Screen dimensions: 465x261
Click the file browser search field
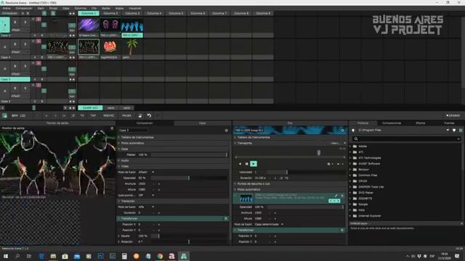coord(406,138)
